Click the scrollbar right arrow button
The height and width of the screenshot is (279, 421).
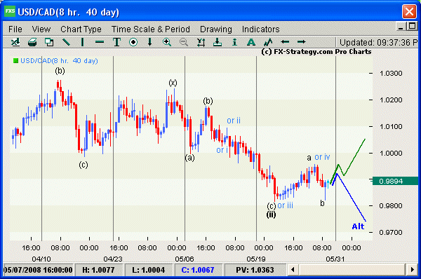pyautogui.click(x=413, y=269)
